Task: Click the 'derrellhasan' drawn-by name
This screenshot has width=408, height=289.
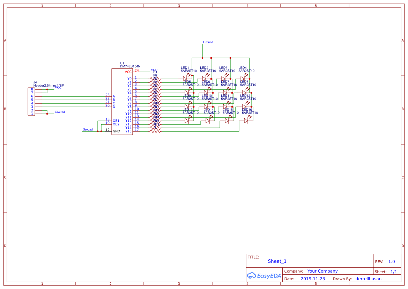Action: coord(368,279)
